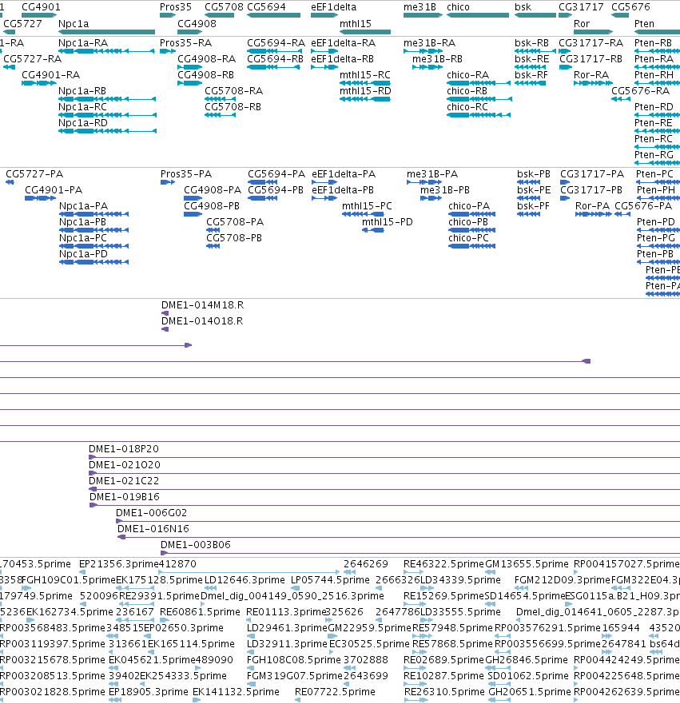Select EST EP21356.3prime
Viewport: 680px width, 704px height.
[82, 572]
